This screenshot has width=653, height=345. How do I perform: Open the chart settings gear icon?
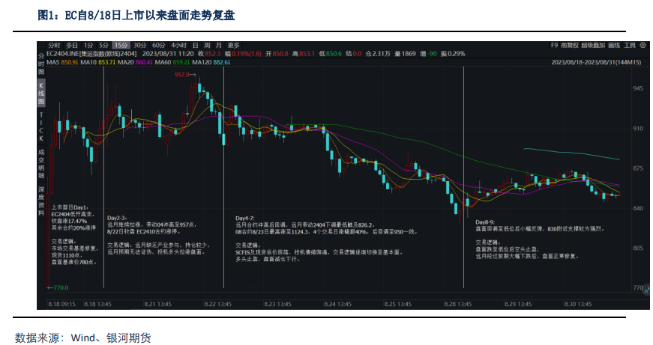point(643,46)
